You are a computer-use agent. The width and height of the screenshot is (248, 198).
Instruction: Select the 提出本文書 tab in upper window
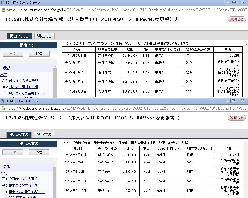19,36
